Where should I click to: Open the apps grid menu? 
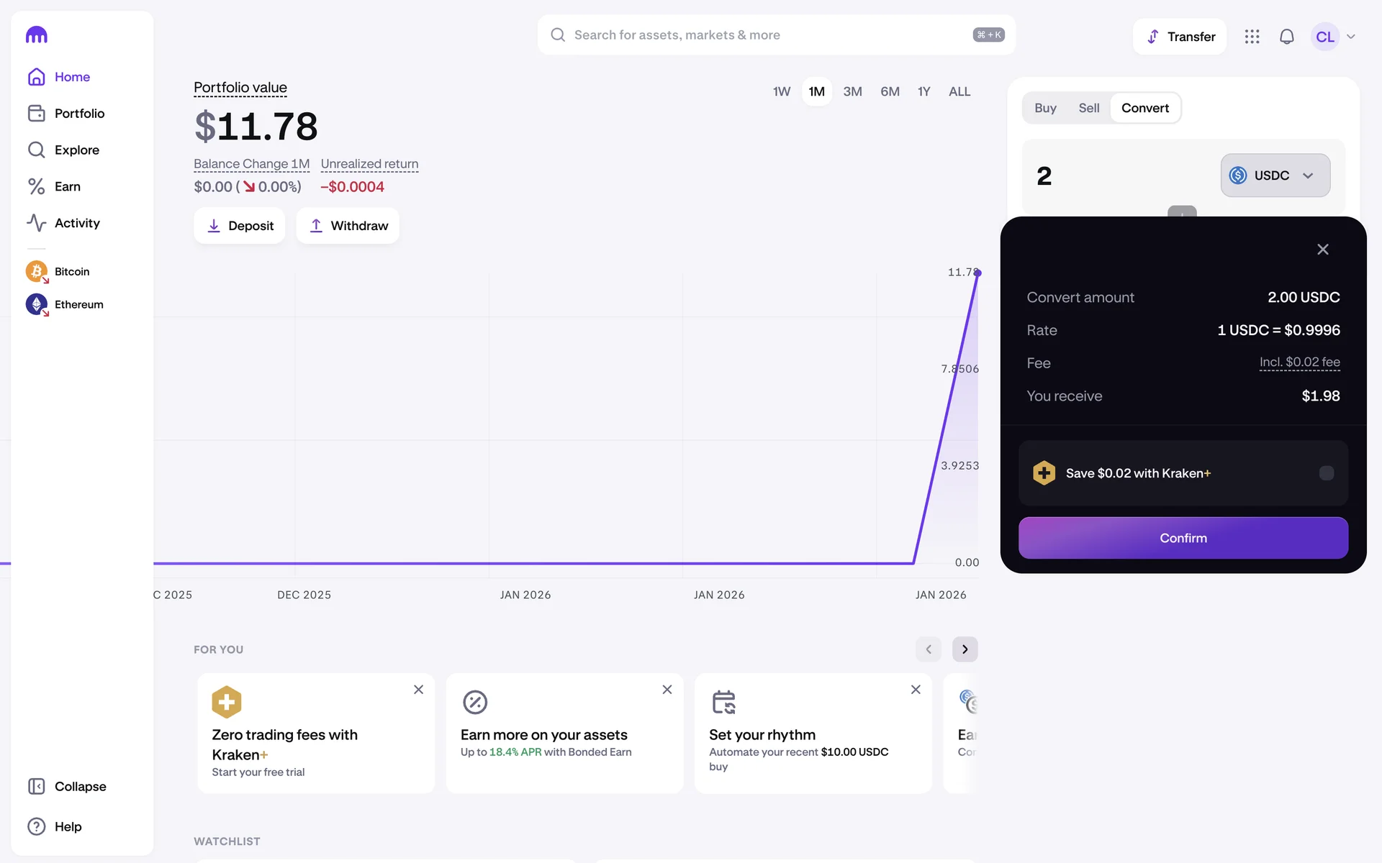click(x=1252, y=37)
